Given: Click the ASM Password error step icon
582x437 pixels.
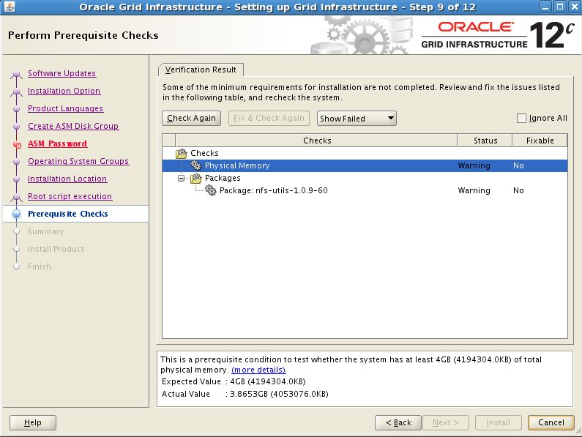Looking at the screenshot, I should coord(17,145).
